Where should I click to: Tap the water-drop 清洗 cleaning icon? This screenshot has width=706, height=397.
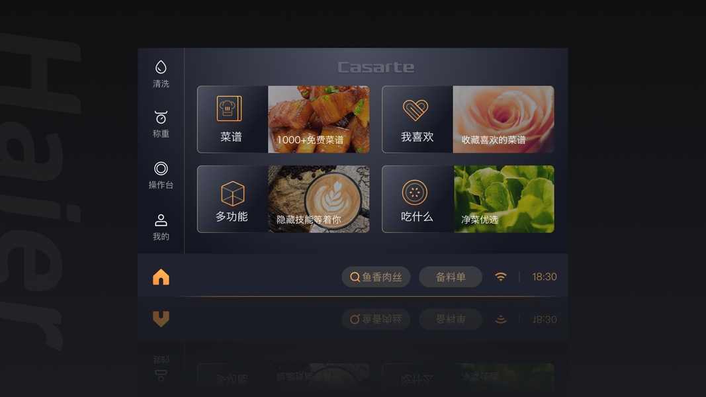pyautogui.click(x=161, y=67)
